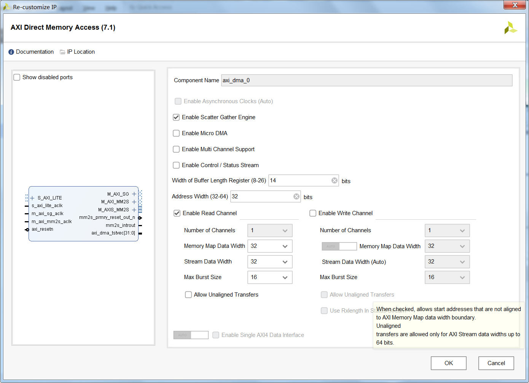529x383 pixels.
Task: Click the Xilinx logo in the dialog header
Action: point(511,27)
